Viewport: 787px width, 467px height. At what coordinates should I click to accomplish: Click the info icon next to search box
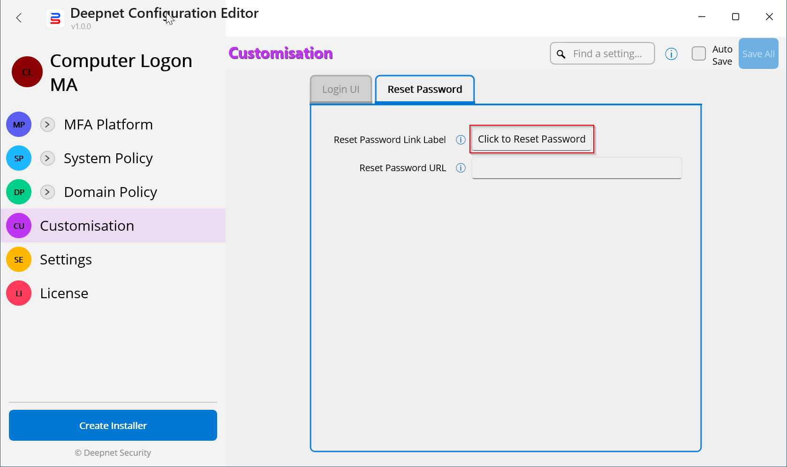pos(671,54)
